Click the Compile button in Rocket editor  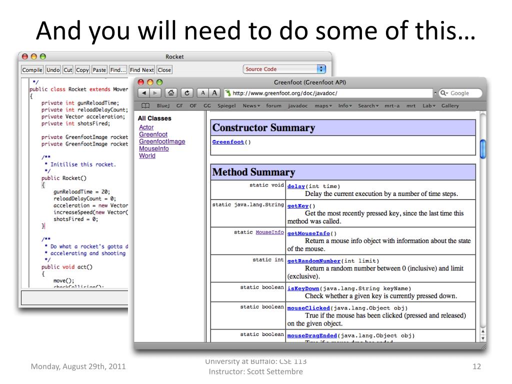[x=32, y=70]
